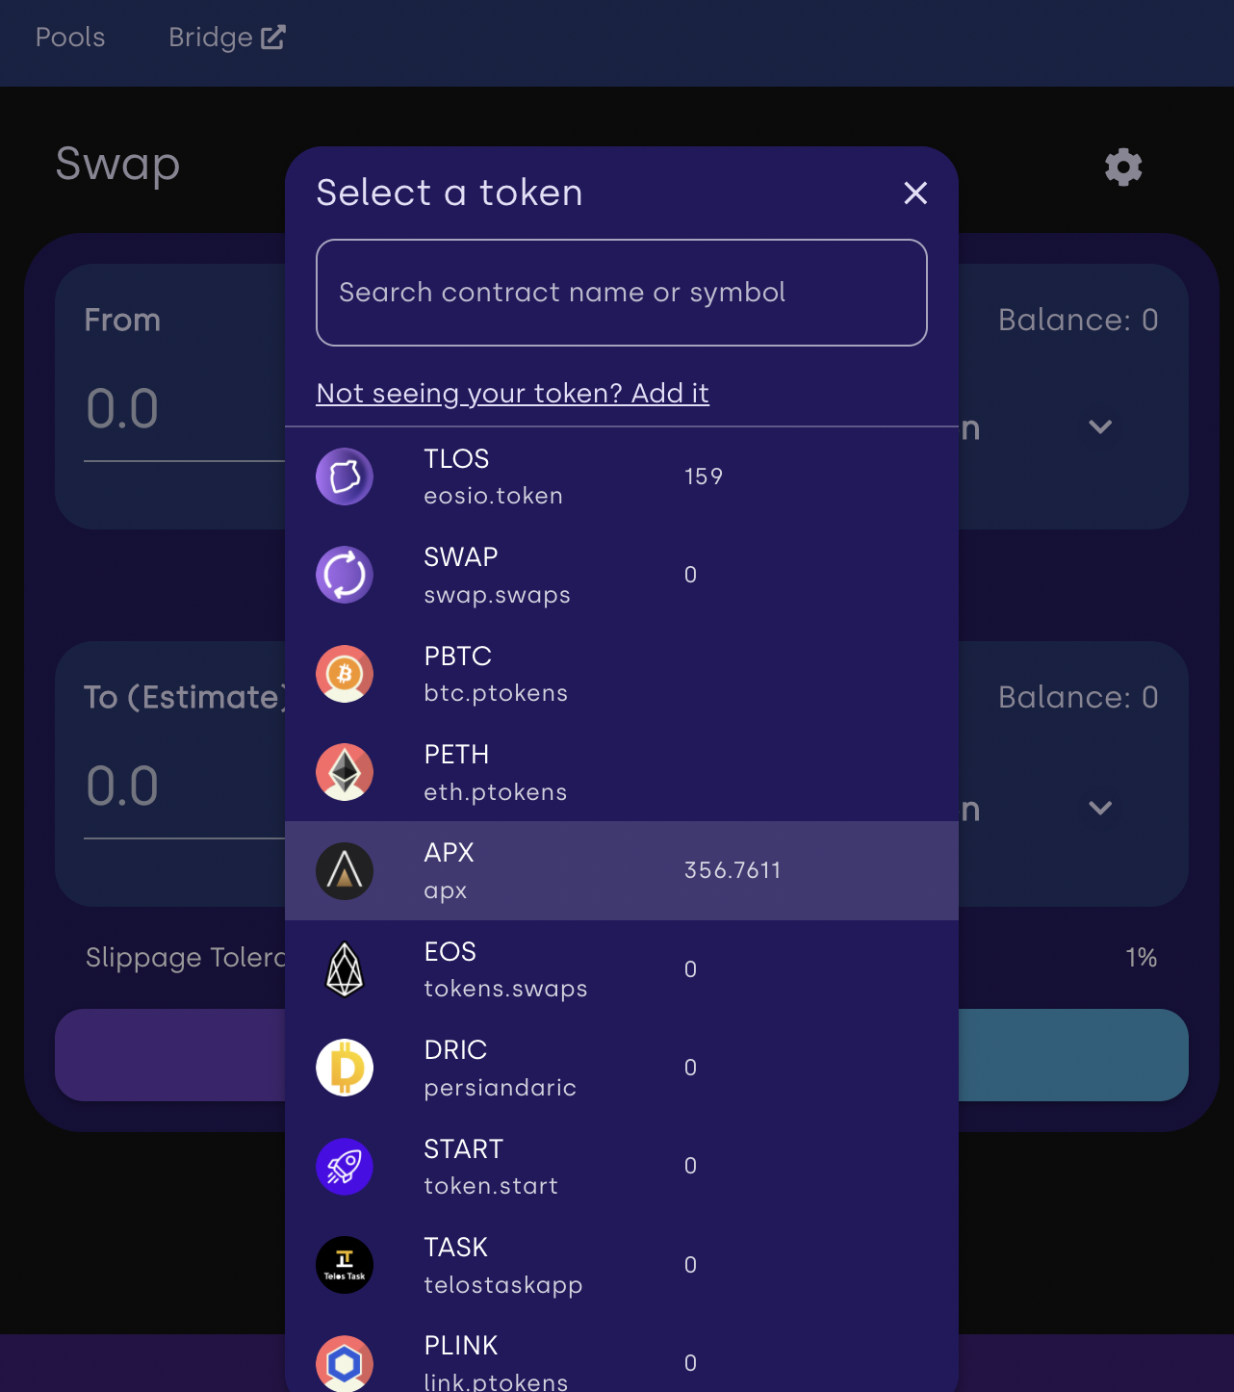Click the TLOS token logo icon
This screenshot has height=1392, width=1234.
(345, 477)
